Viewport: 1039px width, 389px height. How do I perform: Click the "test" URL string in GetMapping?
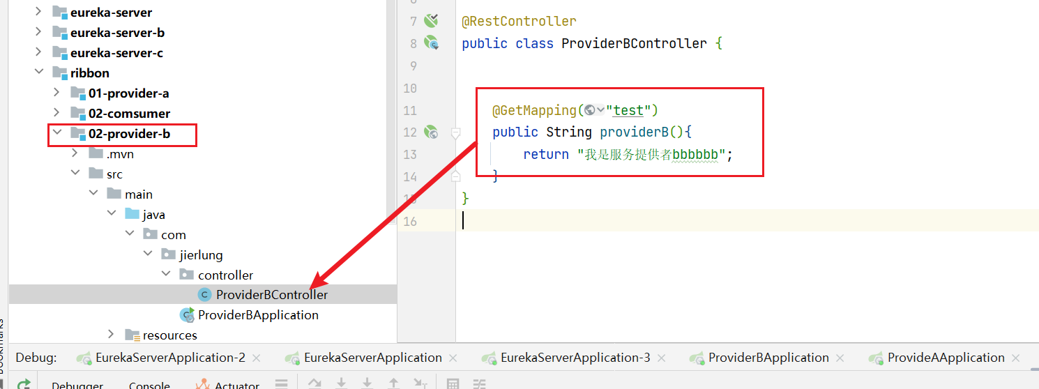click(628, 110)
